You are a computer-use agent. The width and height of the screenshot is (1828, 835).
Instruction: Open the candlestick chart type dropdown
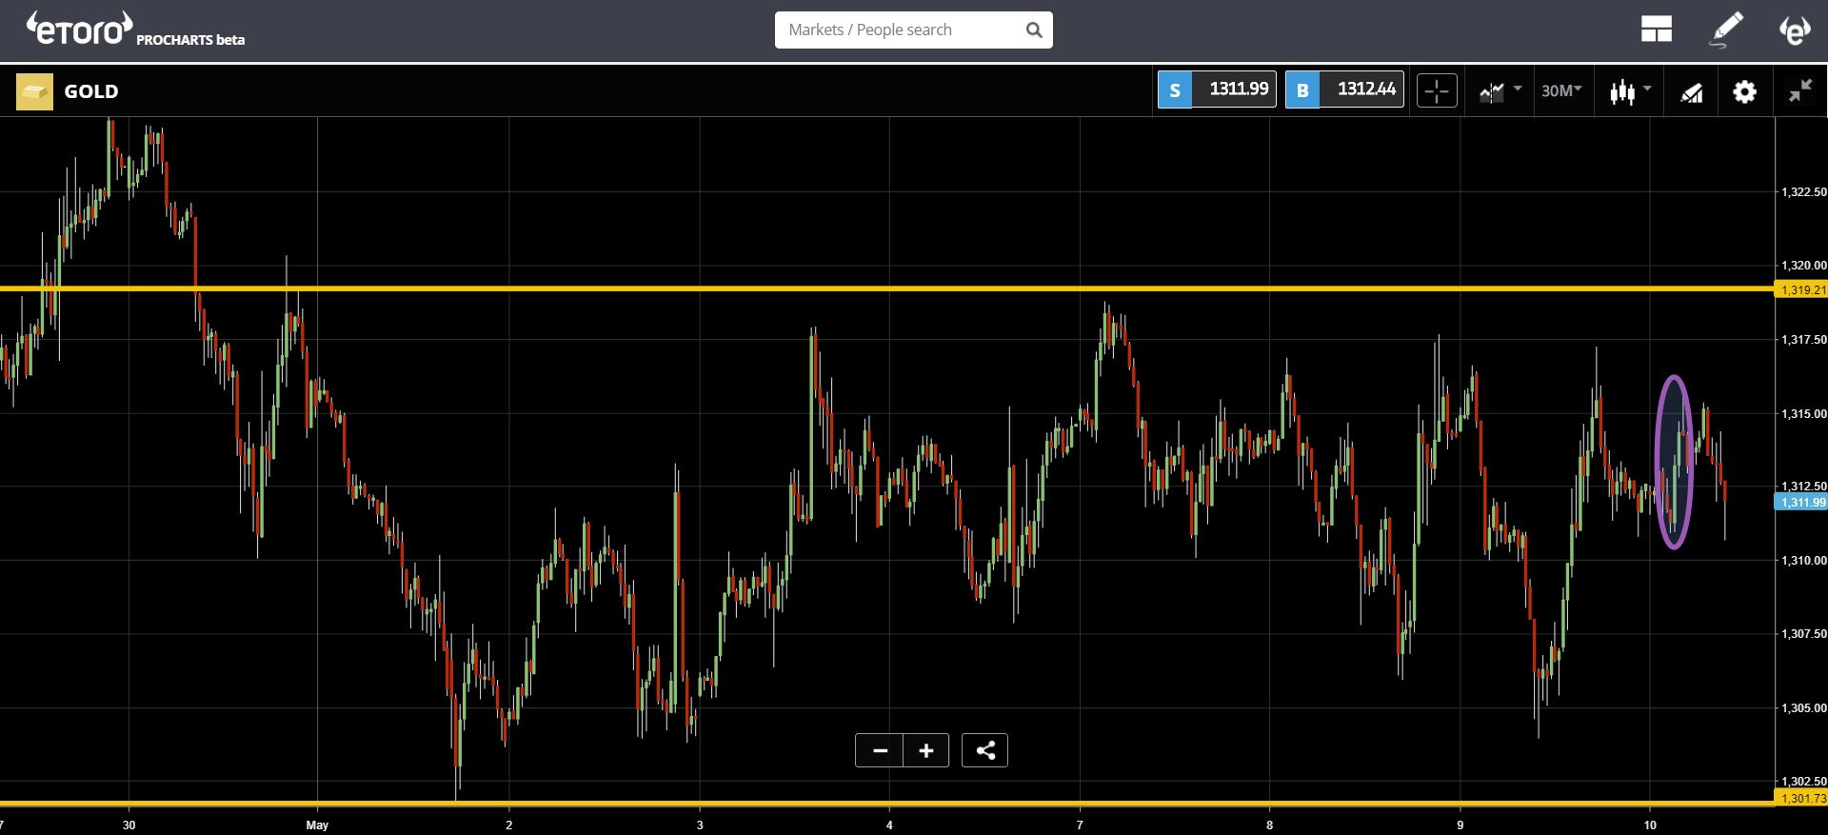(1630, 91)
